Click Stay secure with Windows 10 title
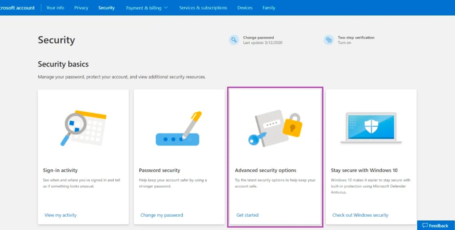Image resolution: width=455 pixels, height=230 pixels. pos(364,170)
